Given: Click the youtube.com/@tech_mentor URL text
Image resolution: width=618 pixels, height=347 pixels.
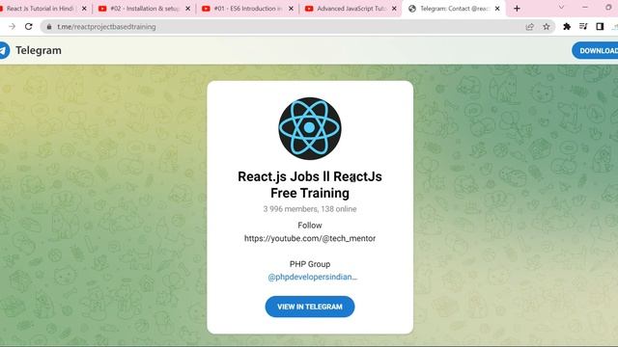Looking at the screenshot, I should 310,238.
